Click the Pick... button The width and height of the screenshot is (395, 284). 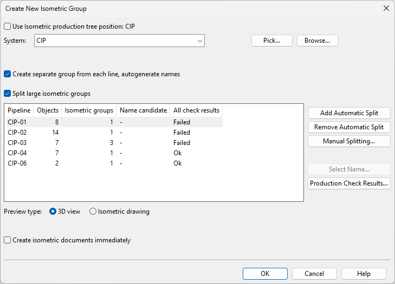coord(271,41)
